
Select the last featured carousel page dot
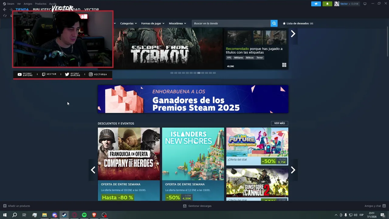coord(214,73)
